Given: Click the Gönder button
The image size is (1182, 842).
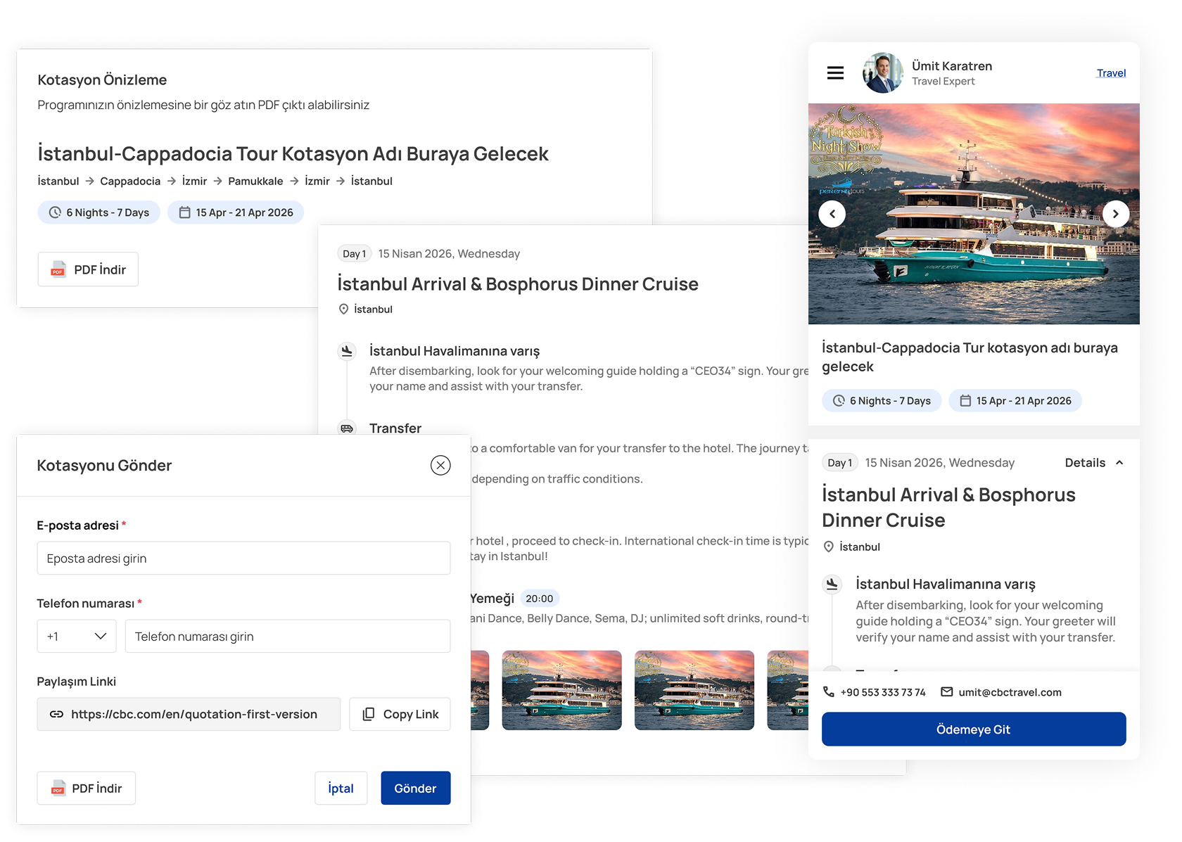Looking at the screenshot, I should 415,788.
